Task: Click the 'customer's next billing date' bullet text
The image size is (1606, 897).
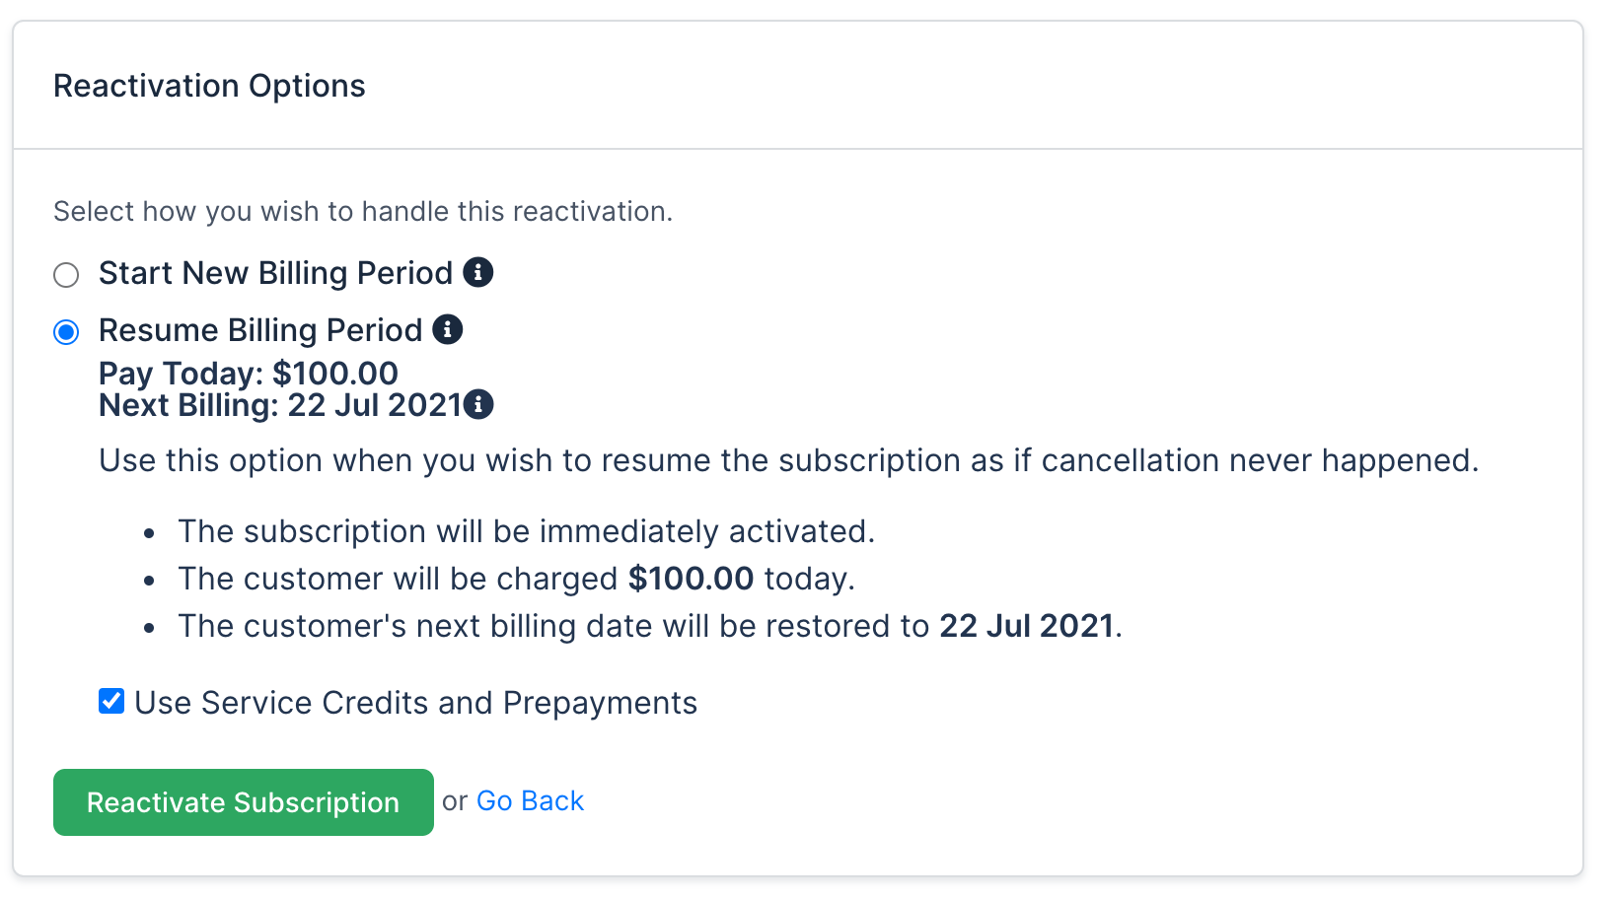Action: pos(552,626)
